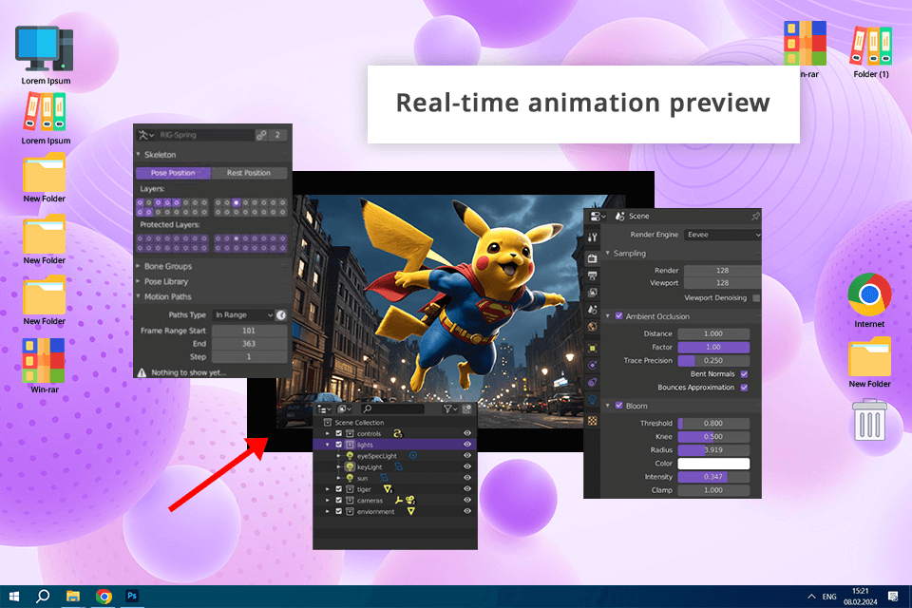Adjust the Bloom Intensity slider
This screenshot has height=608, width=912.
(x=713, y=477)
